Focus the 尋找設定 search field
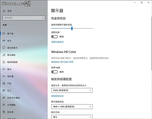Screen dimensions: 152x119 point(24,18)
